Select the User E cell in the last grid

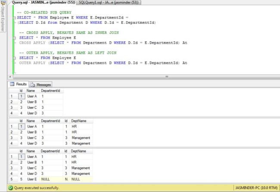pyautogui.click(x=32, y=179)
